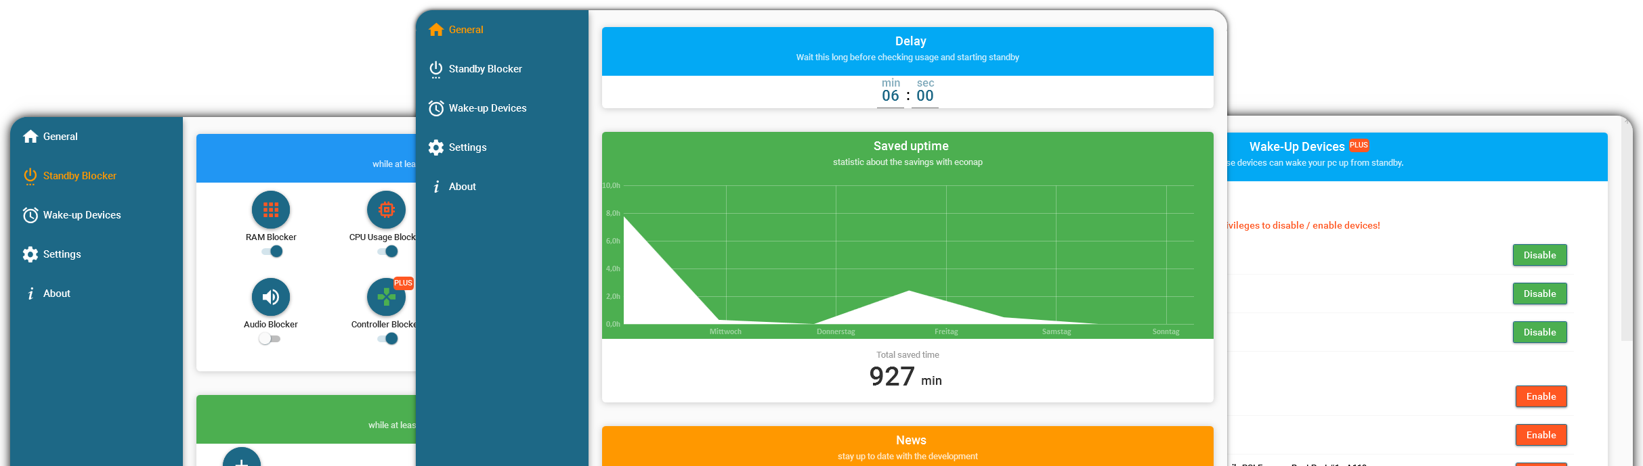The width and height of the screenshot is (1643, 466).
Task: Open About label in center window sidebar
Action: coord(463,187)
